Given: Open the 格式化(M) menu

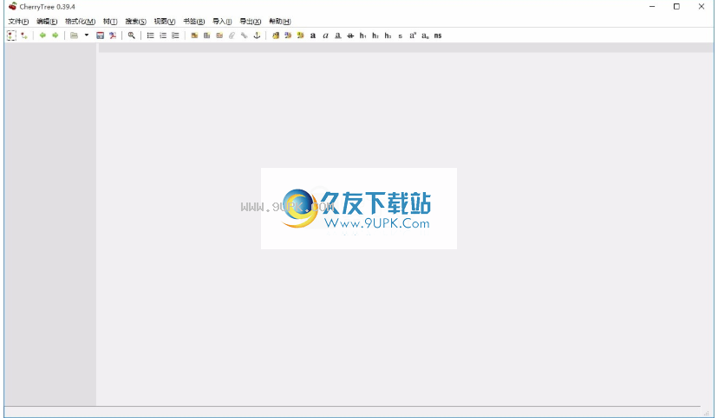Looking at the screenshot, I should (80, 22).
